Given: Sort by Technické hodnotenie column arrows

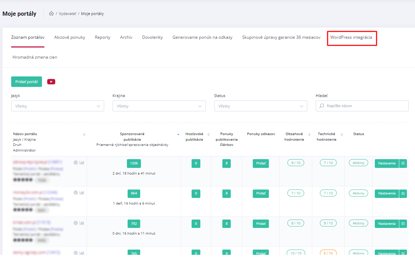Looking at the screenshot, I should pyautogui.click(x=342, y=134).
